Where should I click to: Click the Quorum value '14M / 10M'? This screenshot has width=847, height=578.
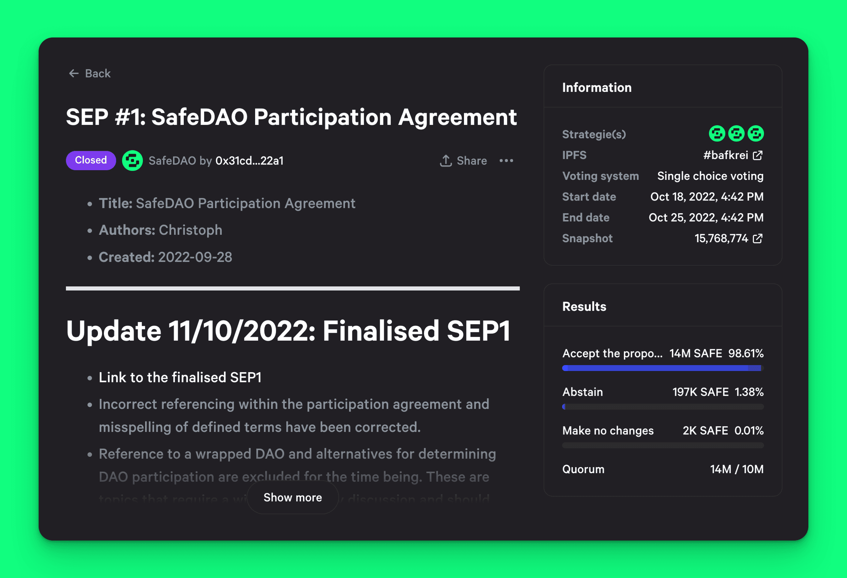[x=737, y=469]
